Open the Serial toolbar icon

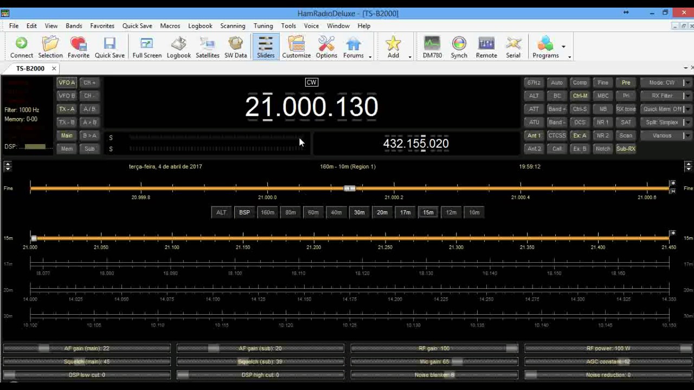pos(513,47)
